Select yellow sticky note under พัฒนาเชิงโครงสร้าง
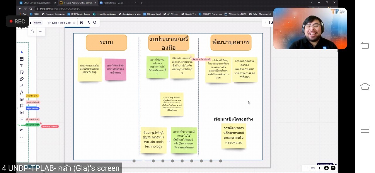Viewport: 375px width, 173px height. 233,136
